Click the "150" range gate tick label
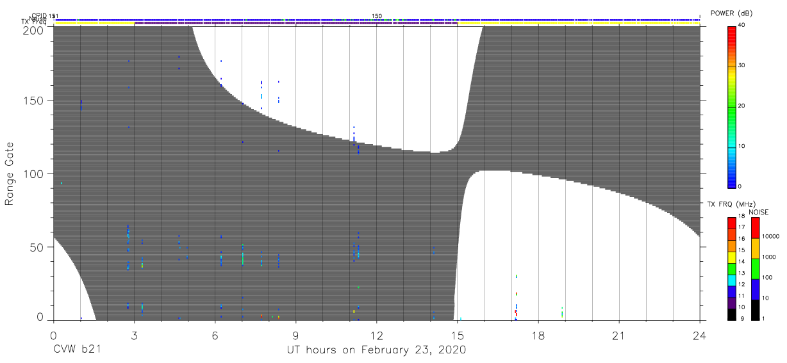 pos(33,101)
